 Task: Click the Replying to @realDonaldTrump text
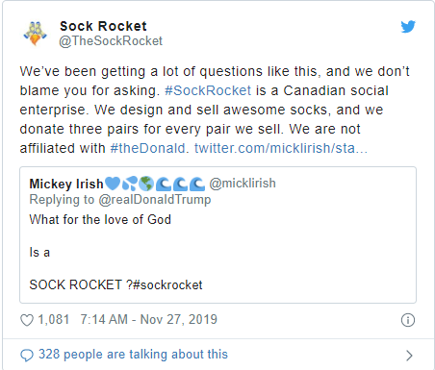tap(120, 200)
